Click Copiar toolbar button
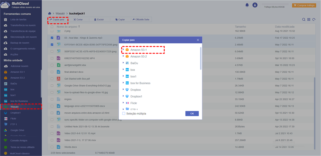 click(120, 20)
